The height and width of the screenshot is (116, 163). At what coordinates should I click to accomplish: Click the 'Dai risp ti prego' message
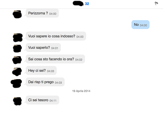coord(45,82)
